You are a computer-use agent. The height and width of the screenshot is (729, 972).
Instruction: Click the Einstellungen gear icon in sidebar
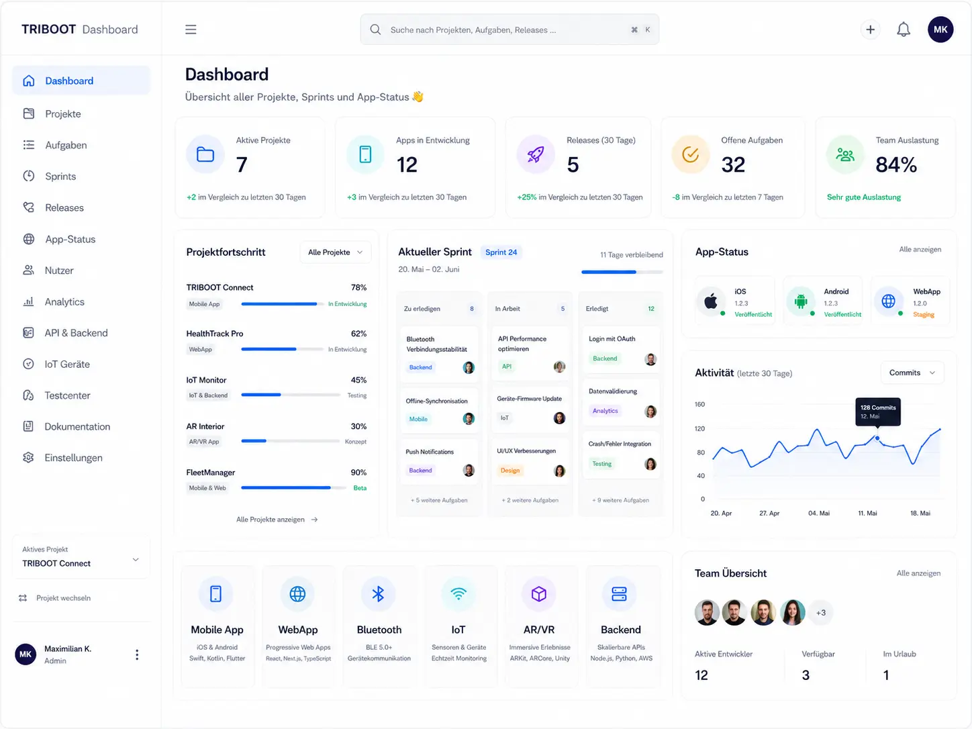click(28, 457)
